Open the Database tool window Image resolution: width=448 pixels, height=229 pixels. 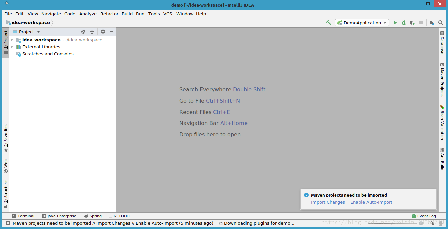pos(442,43)
